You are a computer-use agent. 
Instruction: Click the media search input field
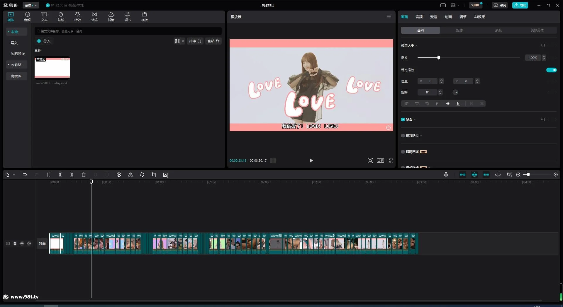tap(128, 31)
